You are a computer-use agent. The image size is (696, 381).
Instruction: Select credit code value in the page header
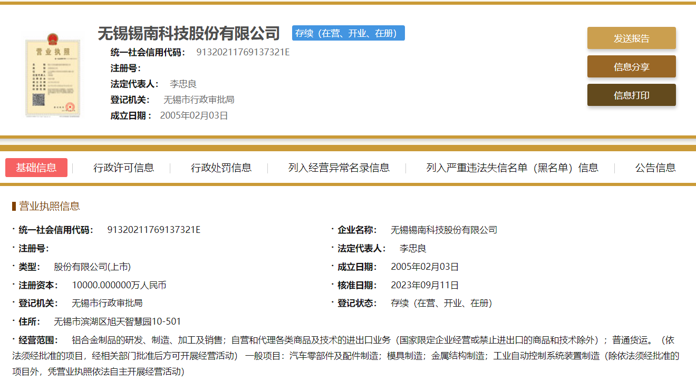point(243,52)
